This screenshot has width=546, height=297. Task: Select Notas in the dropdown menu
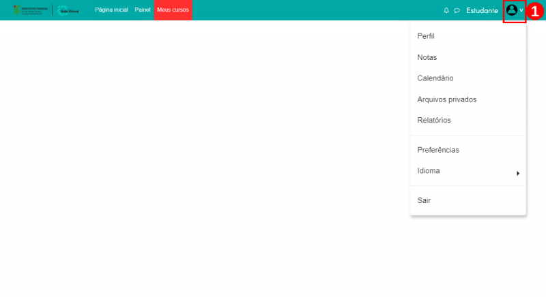coord(468,57)
